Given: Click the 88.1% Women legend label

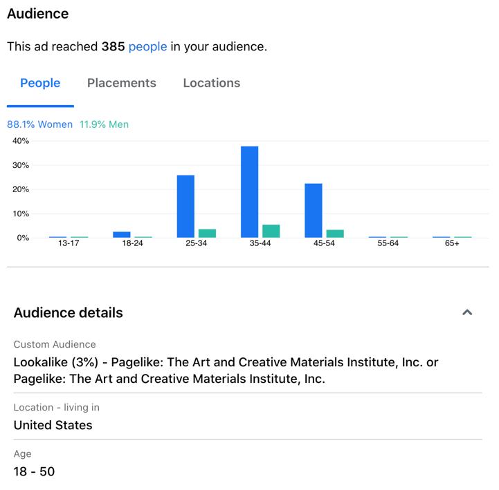Looking at the screenshot, I should (39, 124).
